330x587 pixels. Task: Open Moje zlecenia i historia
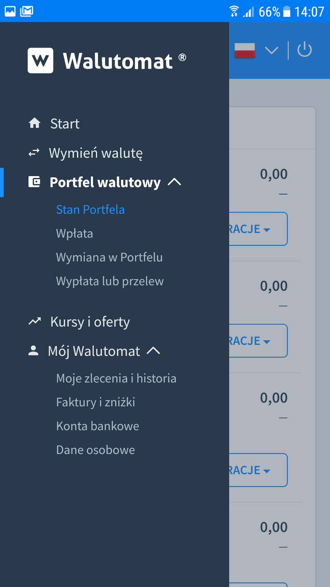[x=116, y=378]
